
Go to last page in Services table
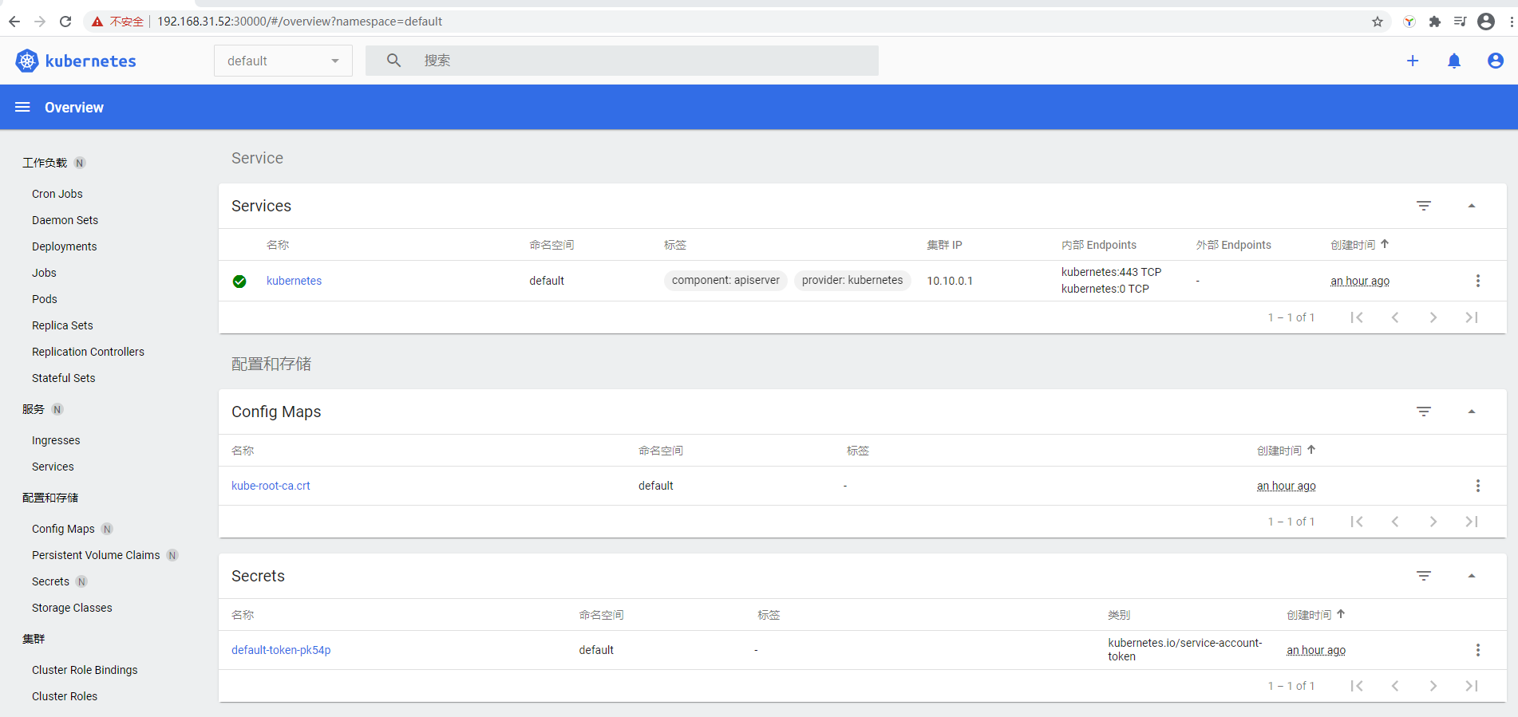click(x=1472, y=317)
